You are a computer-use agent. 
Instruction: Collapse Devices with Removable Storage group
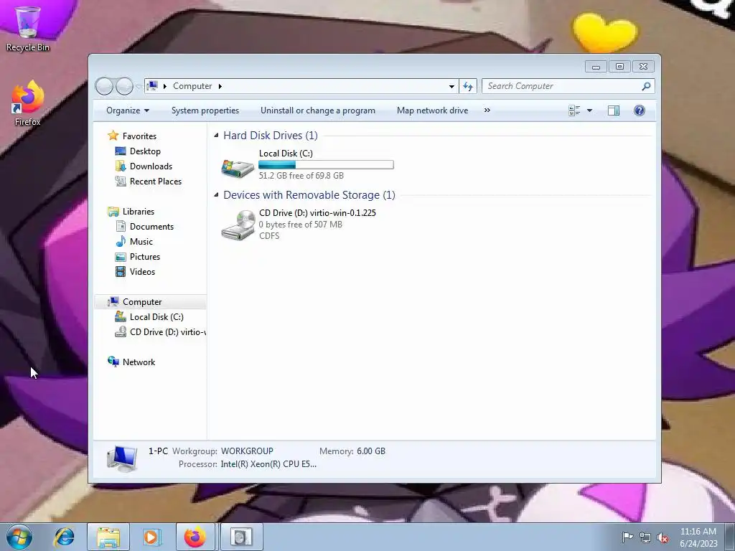(216, 195)
